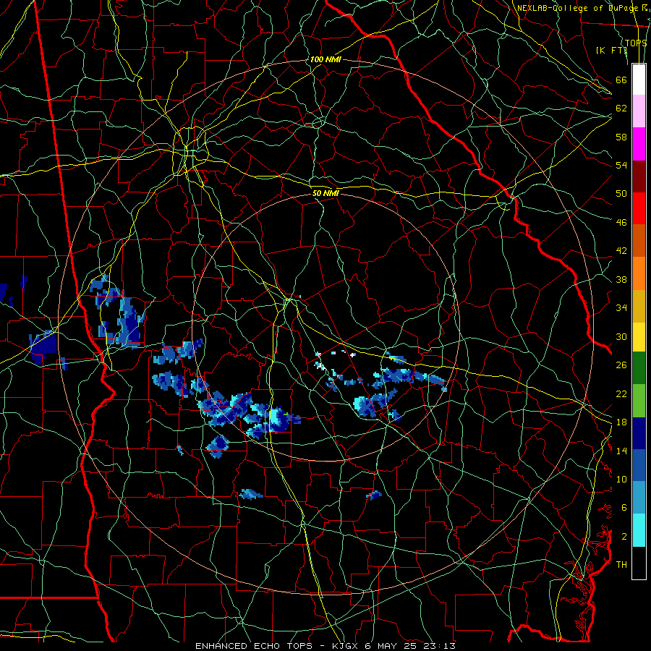Image resolution: width=651 pixels, height=651 pixels.
Task: Click the "ENHANCED ECHO TOPS - KJGX" caption
Action: point(276,646)
